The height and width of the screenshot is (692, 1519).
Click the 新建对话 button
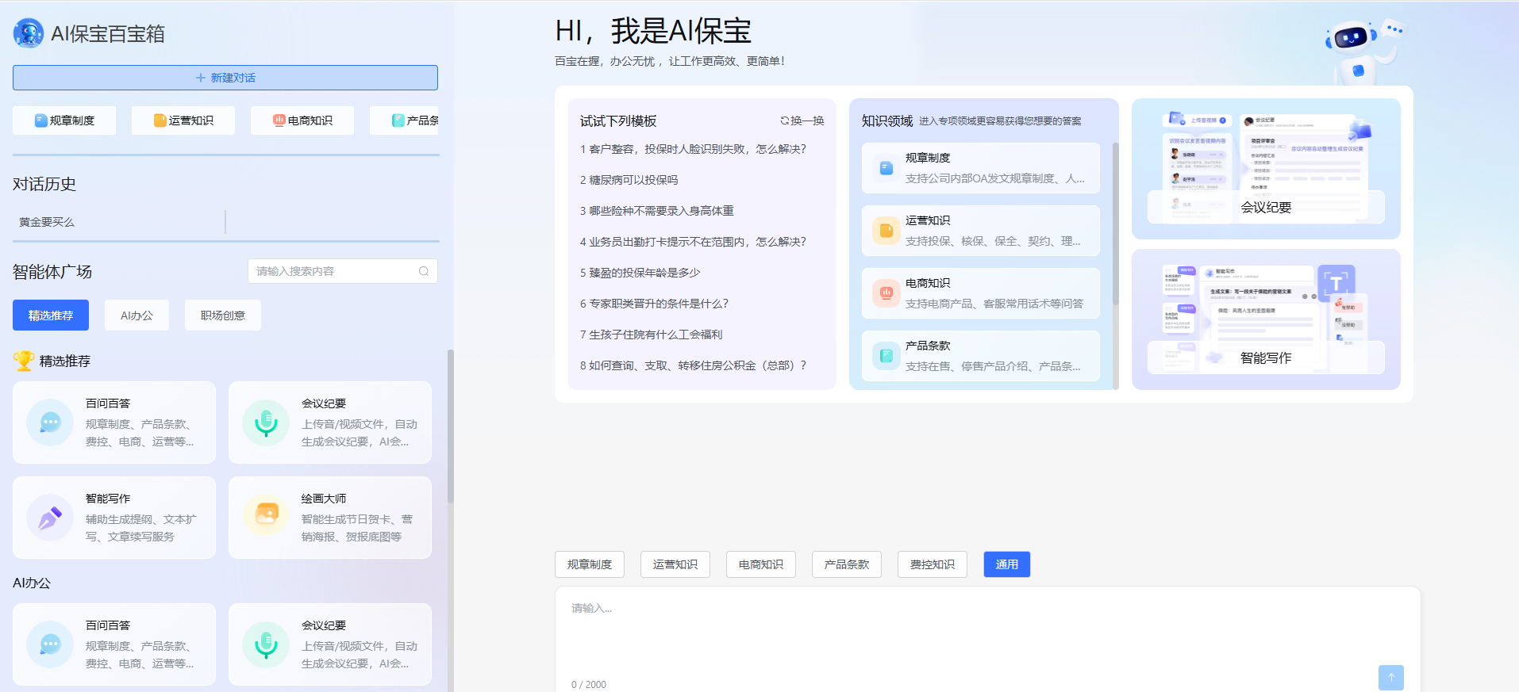coord(225,78)
